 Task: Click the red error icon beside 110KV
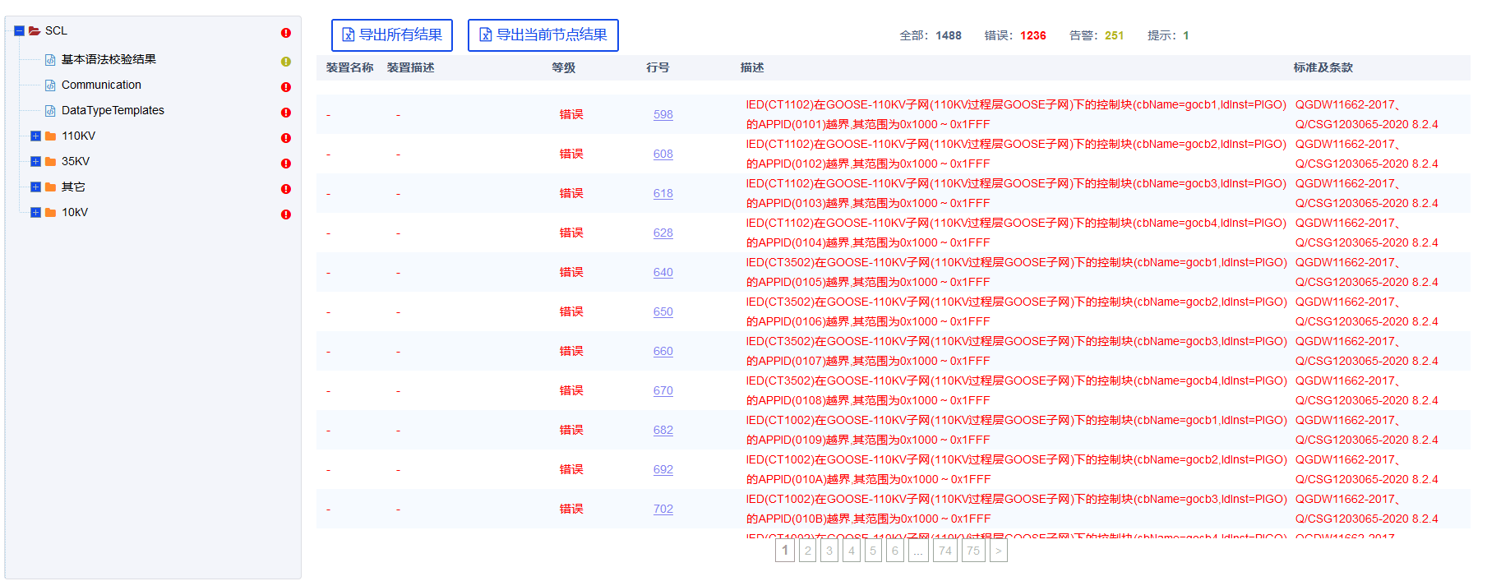(286, 138)
